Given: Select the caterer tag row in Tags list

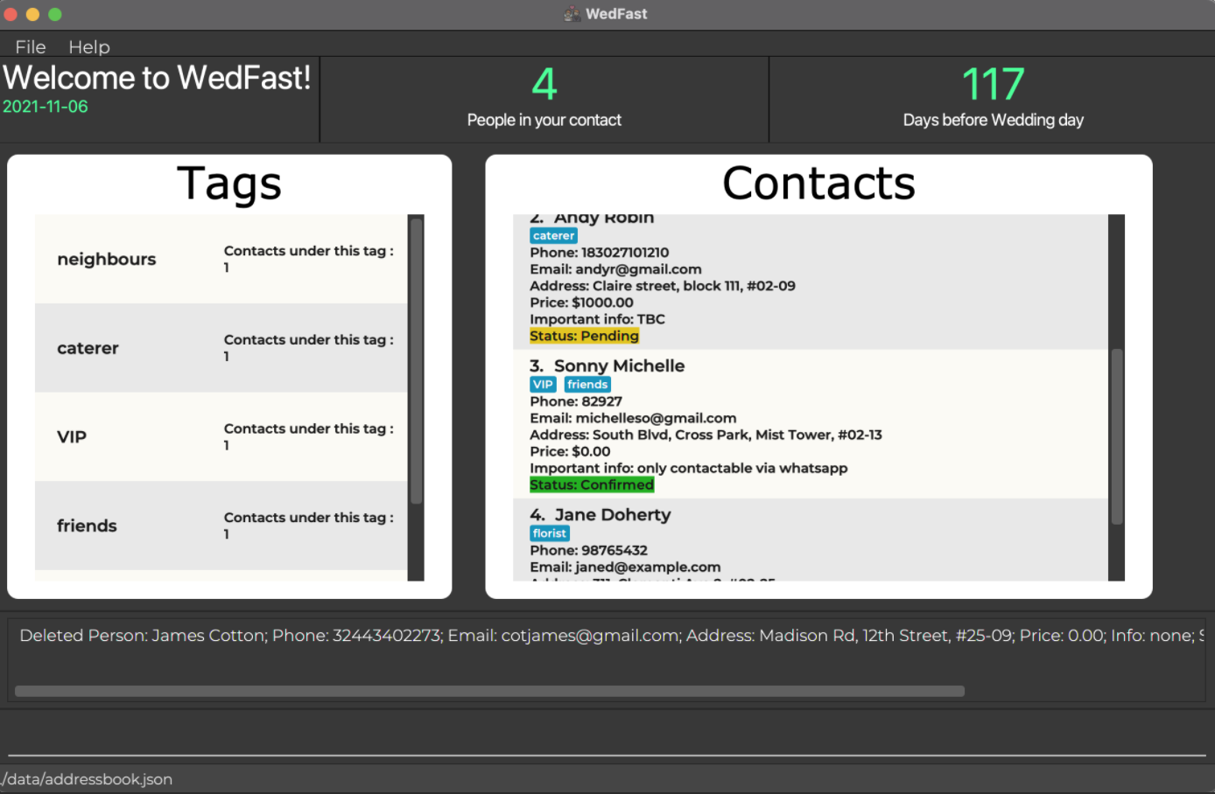Looking at the screenshot, I should tap(221, 348).
